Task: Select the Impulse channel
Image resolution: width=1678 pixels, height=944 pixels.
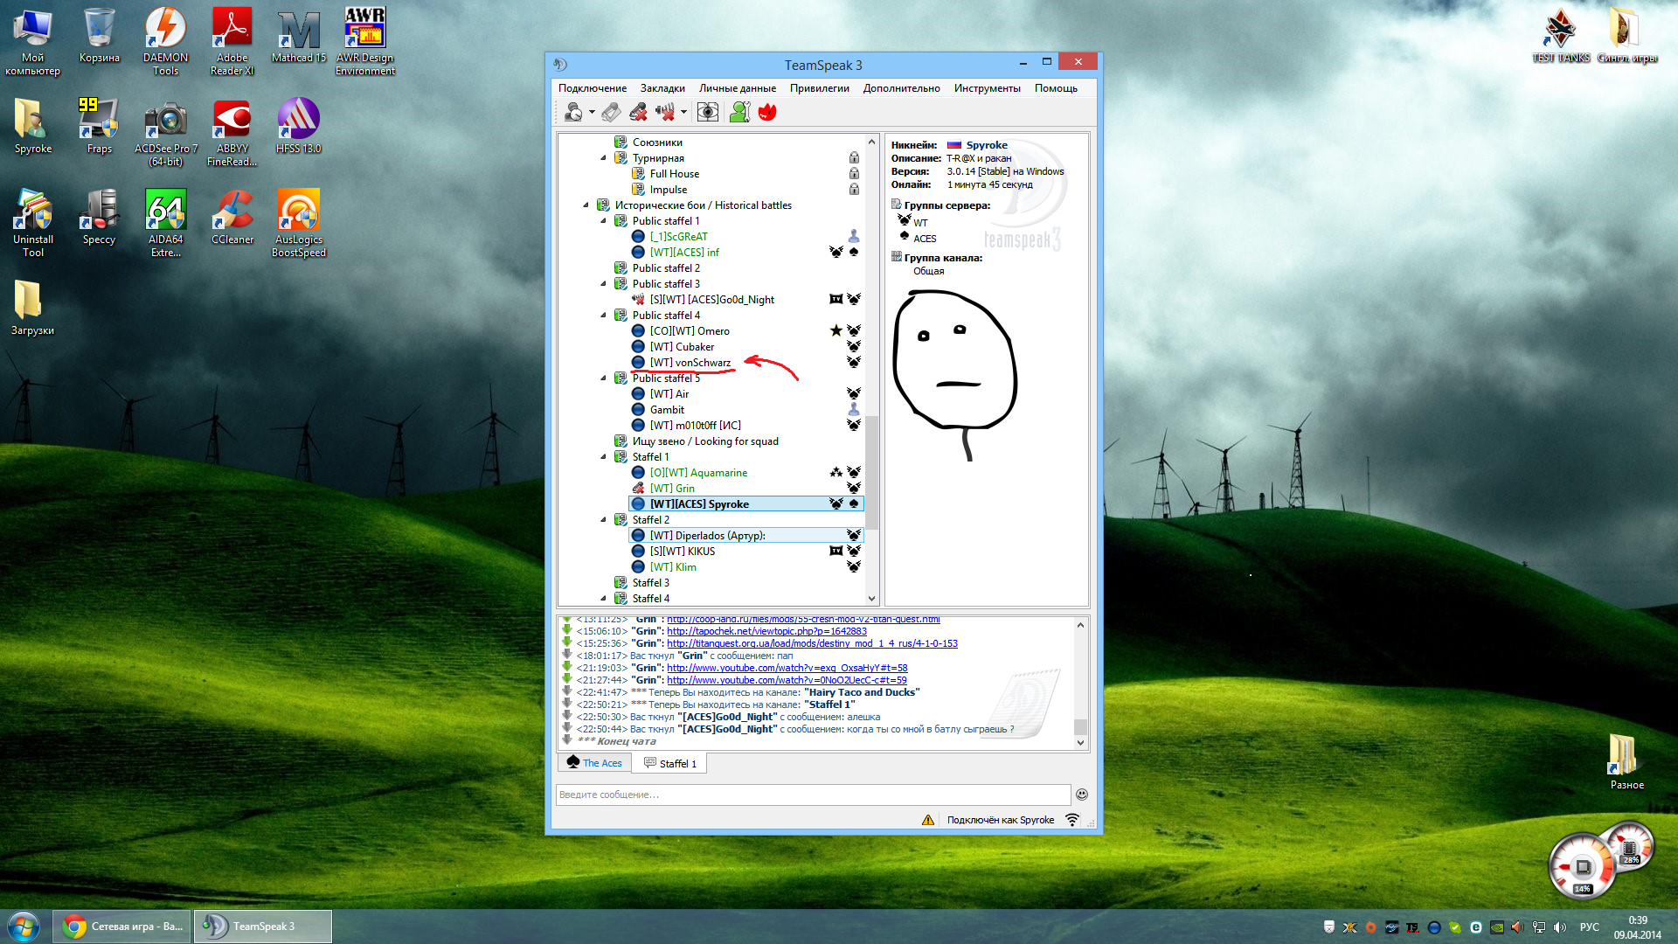Action: click(x=668, y=190)
